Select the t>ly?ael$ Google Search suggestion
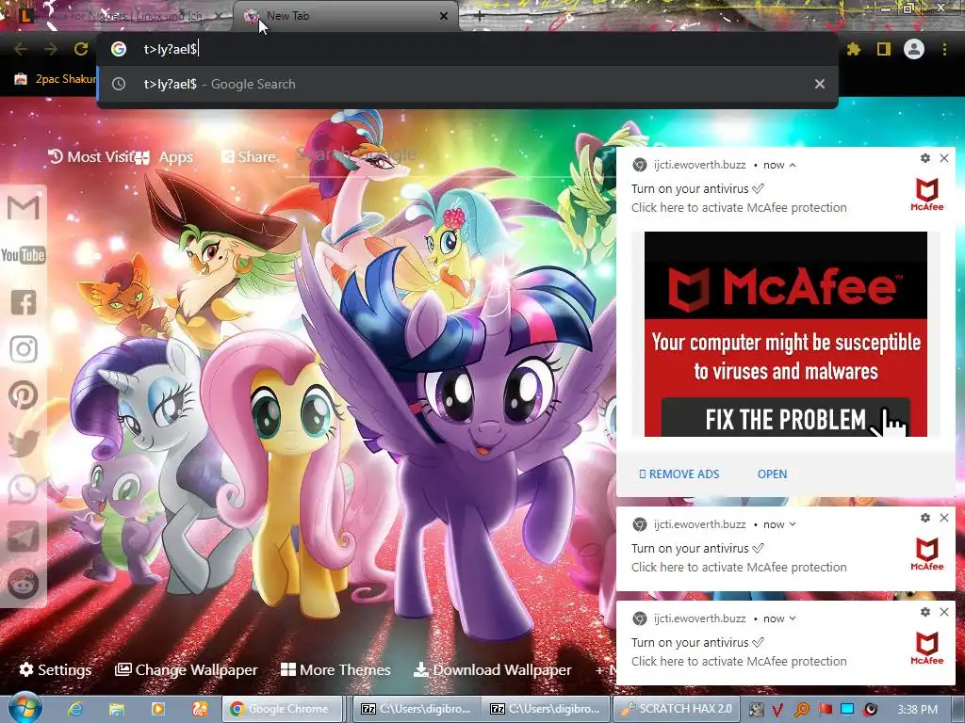Viewport: 965px width, 723px height. tap(467, 84)
